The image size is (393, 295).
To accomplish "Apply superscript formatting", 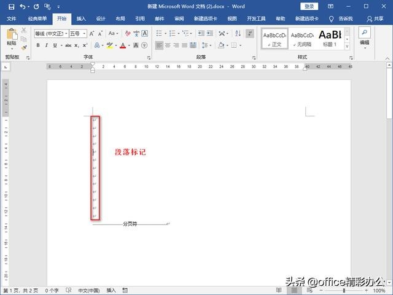I will coord(85,45).
